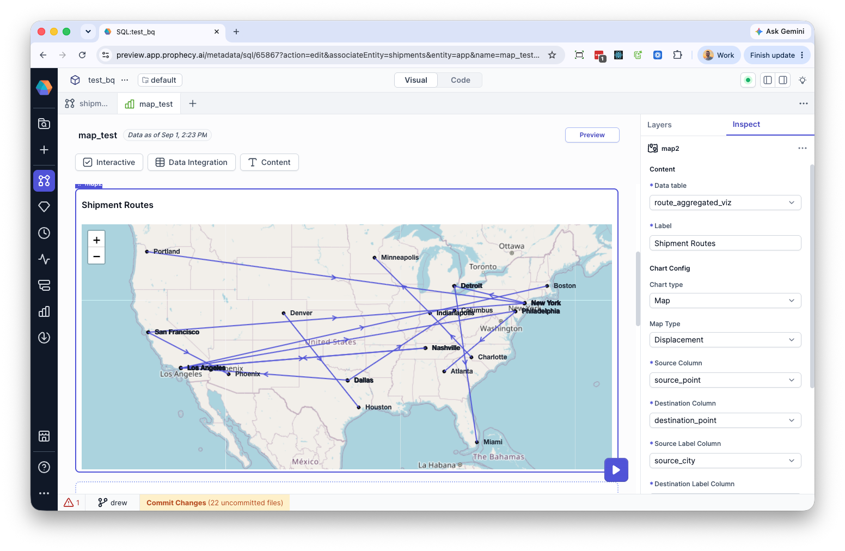Screen dimensions: 845x551
Task: Click the Prophecy logo icon
Action: [x=44, y=87]
